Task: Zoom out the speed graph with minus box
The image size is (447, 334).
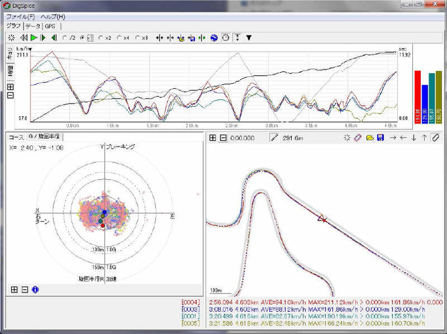Action: tap(11, 95)
